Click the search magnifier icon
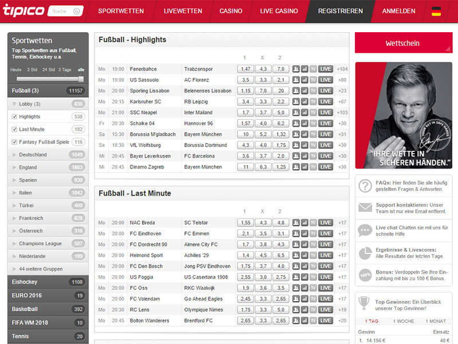The height and width of the screenshot is (344, 458). tap(76, 11)
